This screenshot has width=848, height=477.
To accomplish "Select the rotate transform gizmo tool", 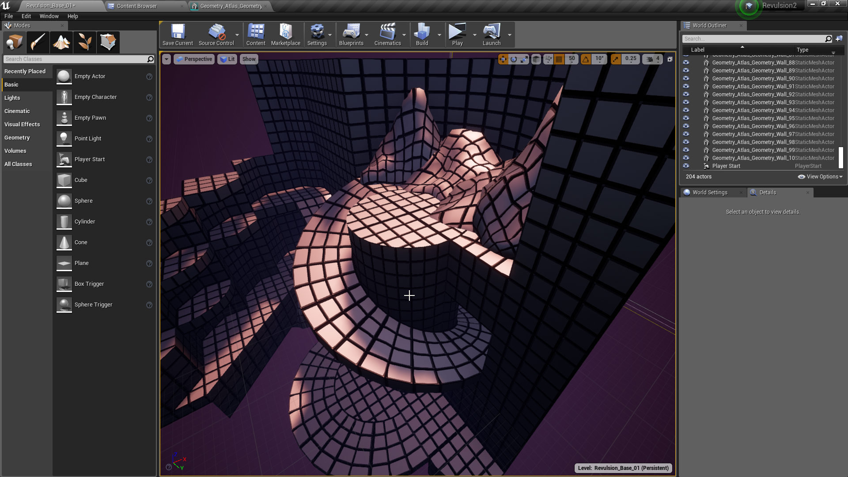I will [x=514, y=59].
